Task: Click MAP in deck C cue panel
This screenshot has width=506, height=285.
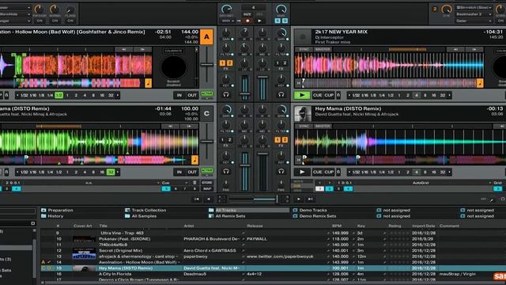Action: pyautogui.click(x=207, y=188)
